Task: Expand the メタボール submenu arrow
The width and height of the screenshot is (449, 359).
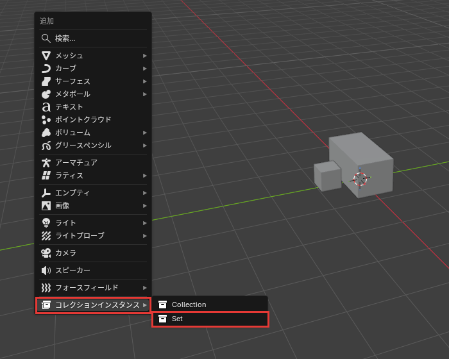Action: (144, 94)
